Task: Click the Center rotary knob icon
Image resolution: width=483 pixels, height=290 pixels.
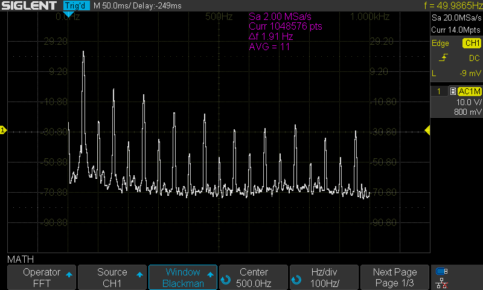Action: point(226,280)
